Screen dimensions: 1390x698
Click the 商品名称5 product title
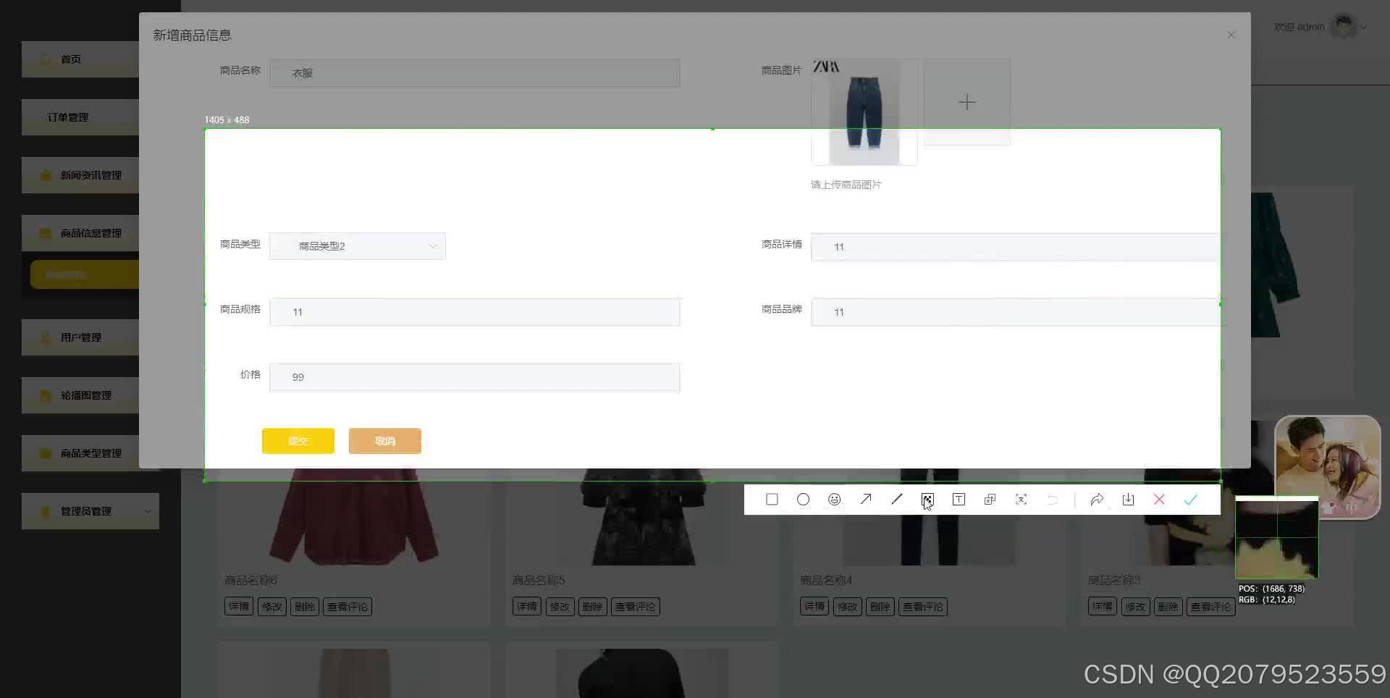tap(539, 580)
